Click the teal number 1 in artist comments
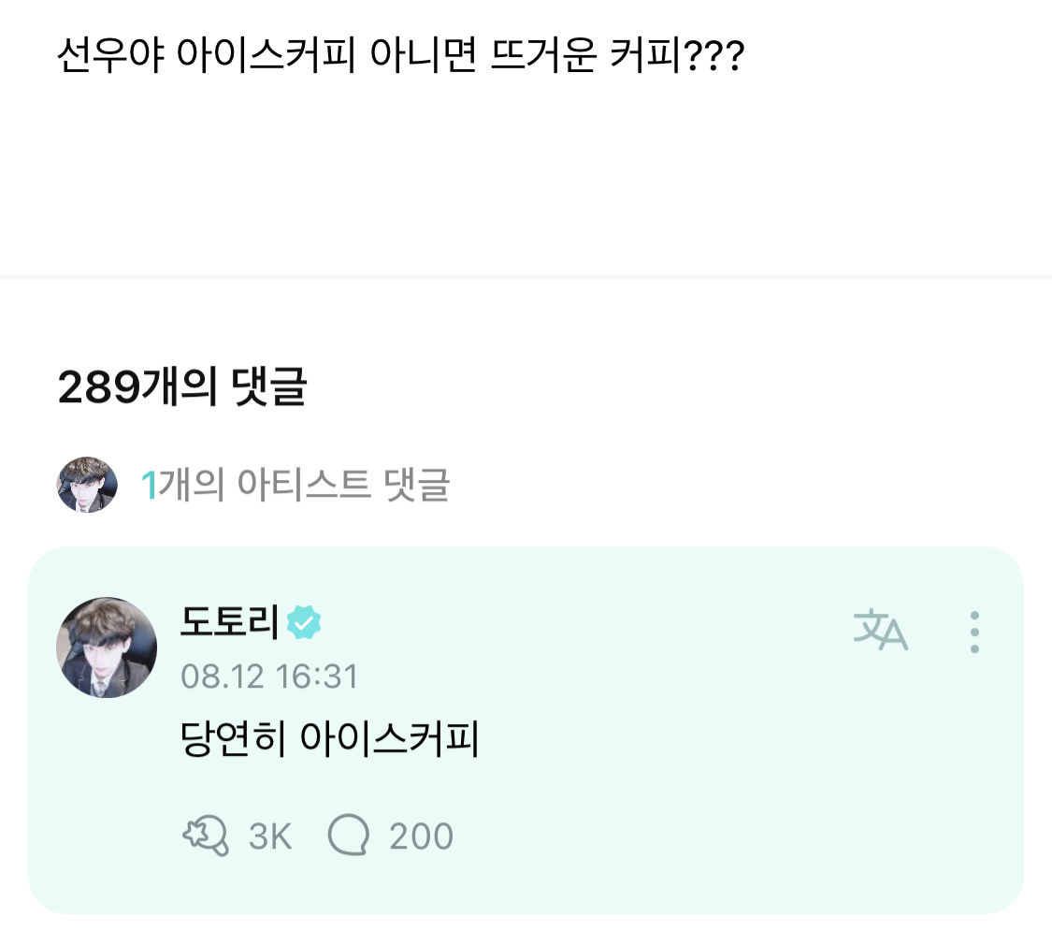Screen dimensions: 1052x931 coord(148,485)
